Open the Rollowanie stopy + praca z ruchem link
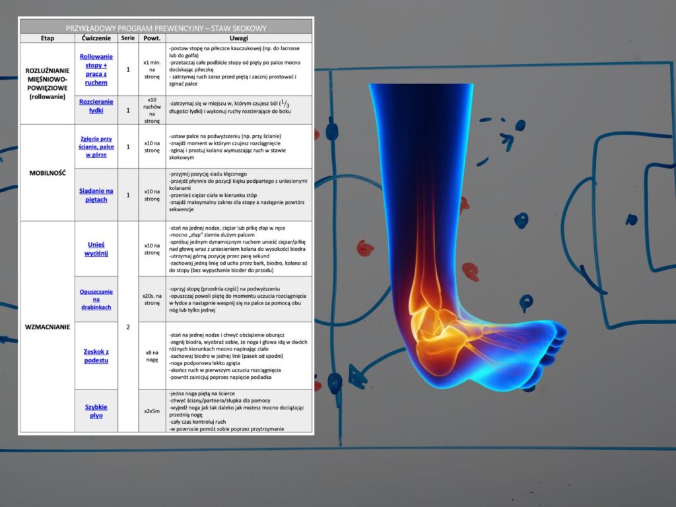 (x=96, y=69)
